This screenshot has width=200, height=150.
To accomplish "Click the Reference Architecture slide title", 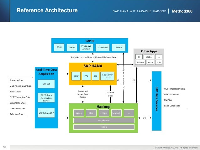I will tap(47, 10).
